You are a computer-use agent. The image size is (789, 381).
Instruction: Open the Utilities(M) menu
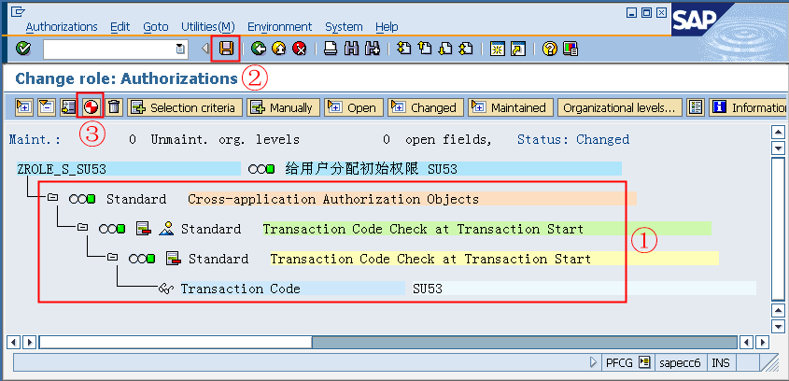[208, 27]
